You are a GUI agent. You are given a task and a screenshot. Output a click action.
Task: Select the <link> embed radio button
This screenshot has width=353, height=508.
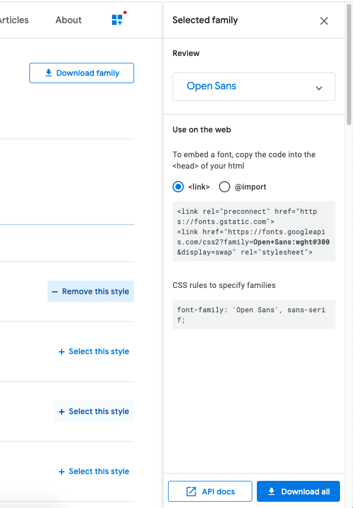pos(178,187)
